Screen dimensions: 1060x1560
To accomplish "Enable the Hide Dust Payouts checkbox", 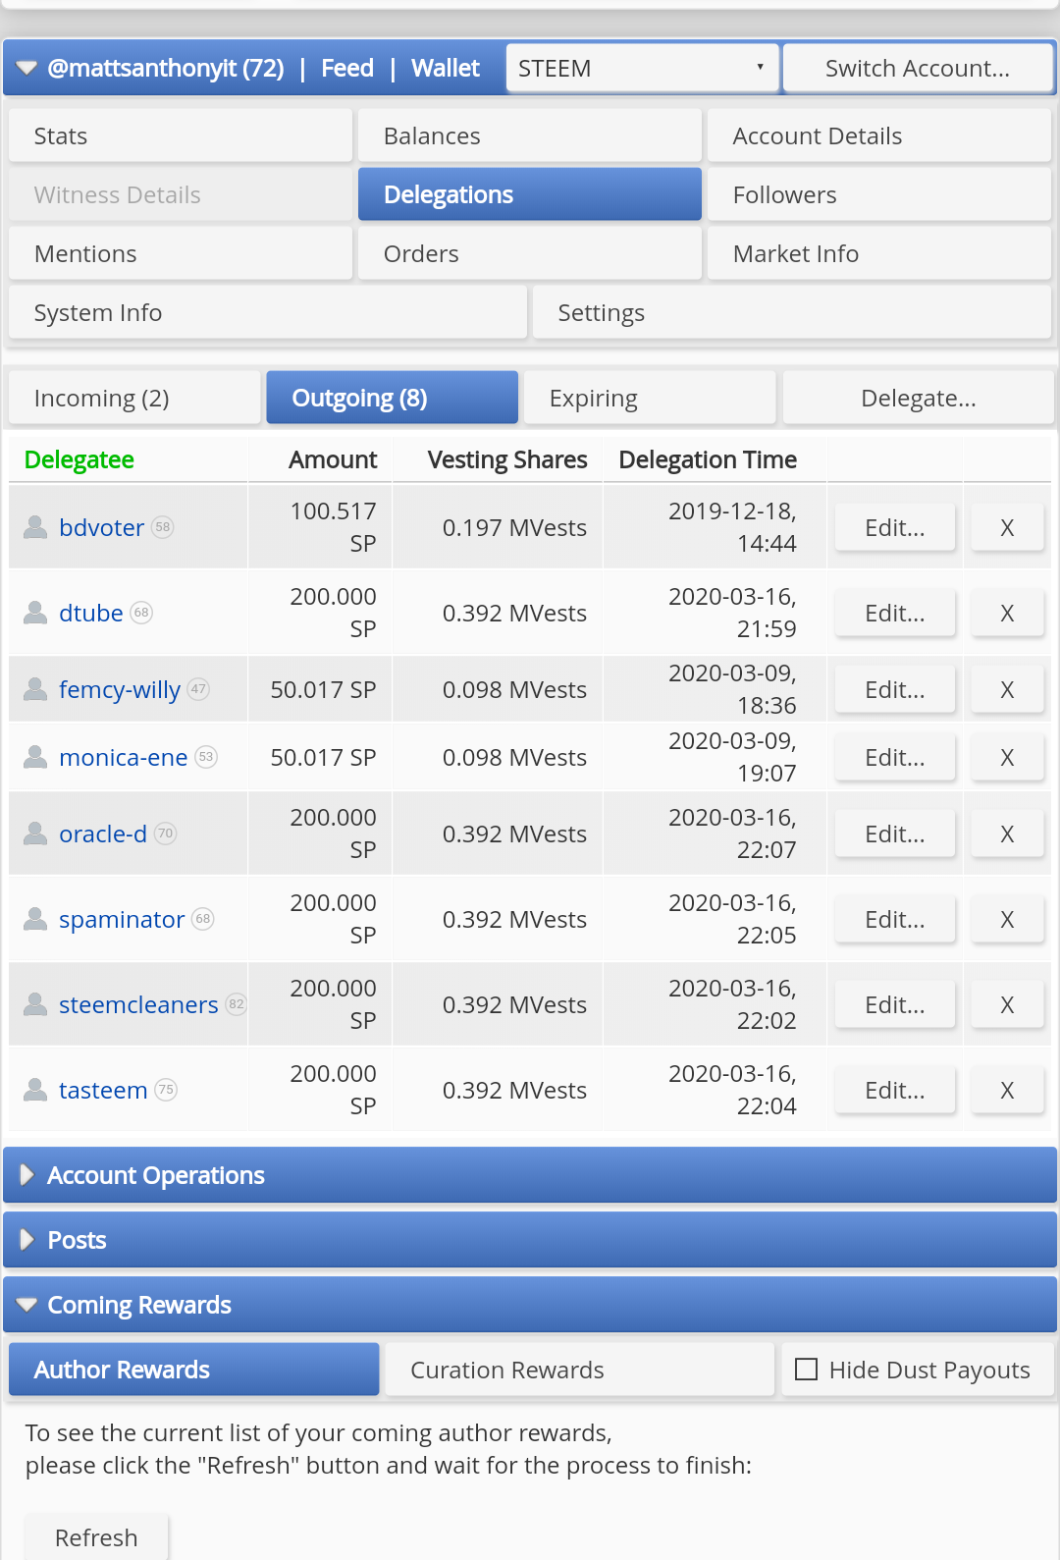I will click(806, 1370).
